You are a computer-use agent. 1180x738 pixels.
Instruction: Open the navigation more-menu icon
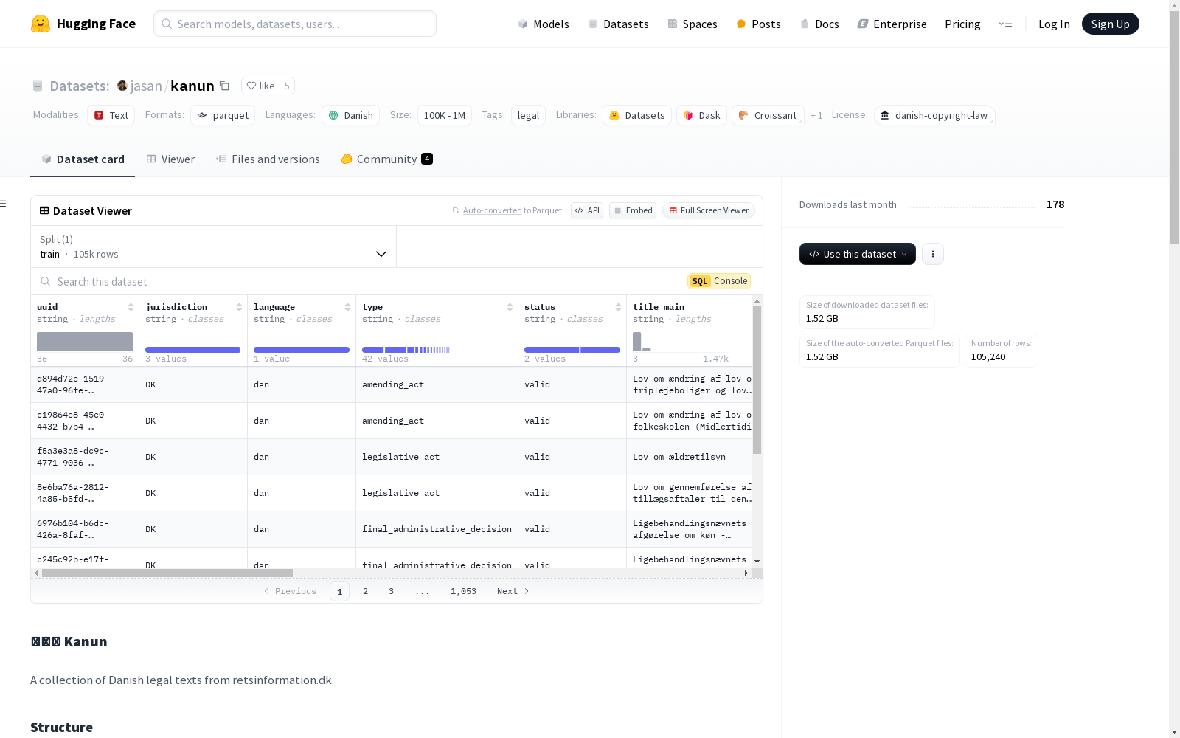pyautogui.click(x=1005, y=24)
